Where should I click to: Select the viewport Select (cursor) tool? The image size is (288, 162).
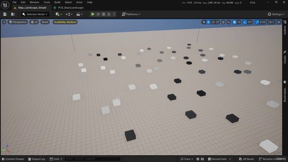pos(204,22)
